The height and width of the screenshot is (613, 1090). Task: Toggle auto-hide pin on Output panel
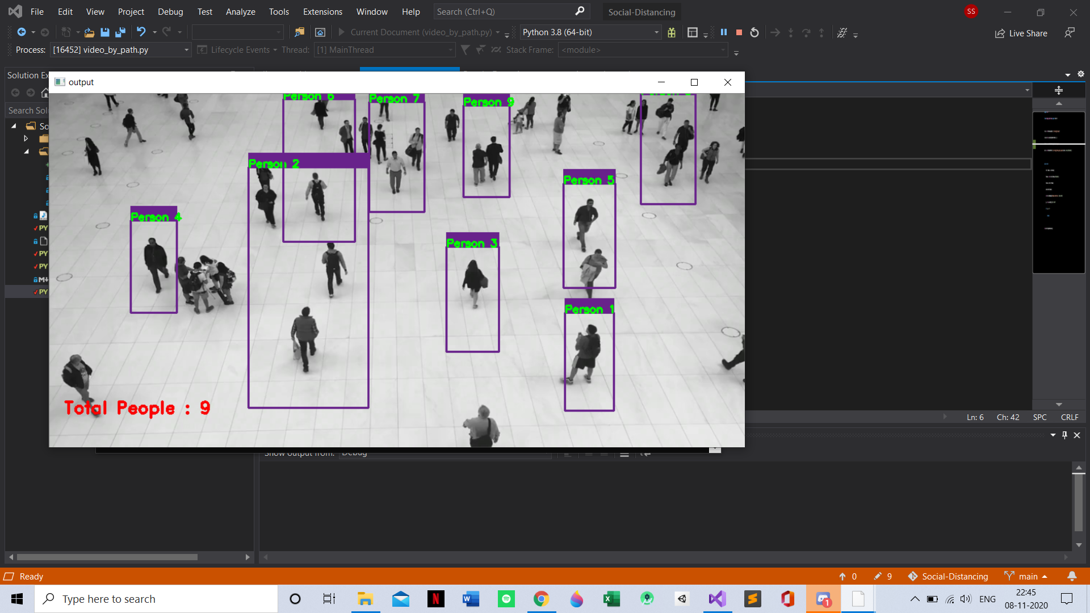(1064, 435)
